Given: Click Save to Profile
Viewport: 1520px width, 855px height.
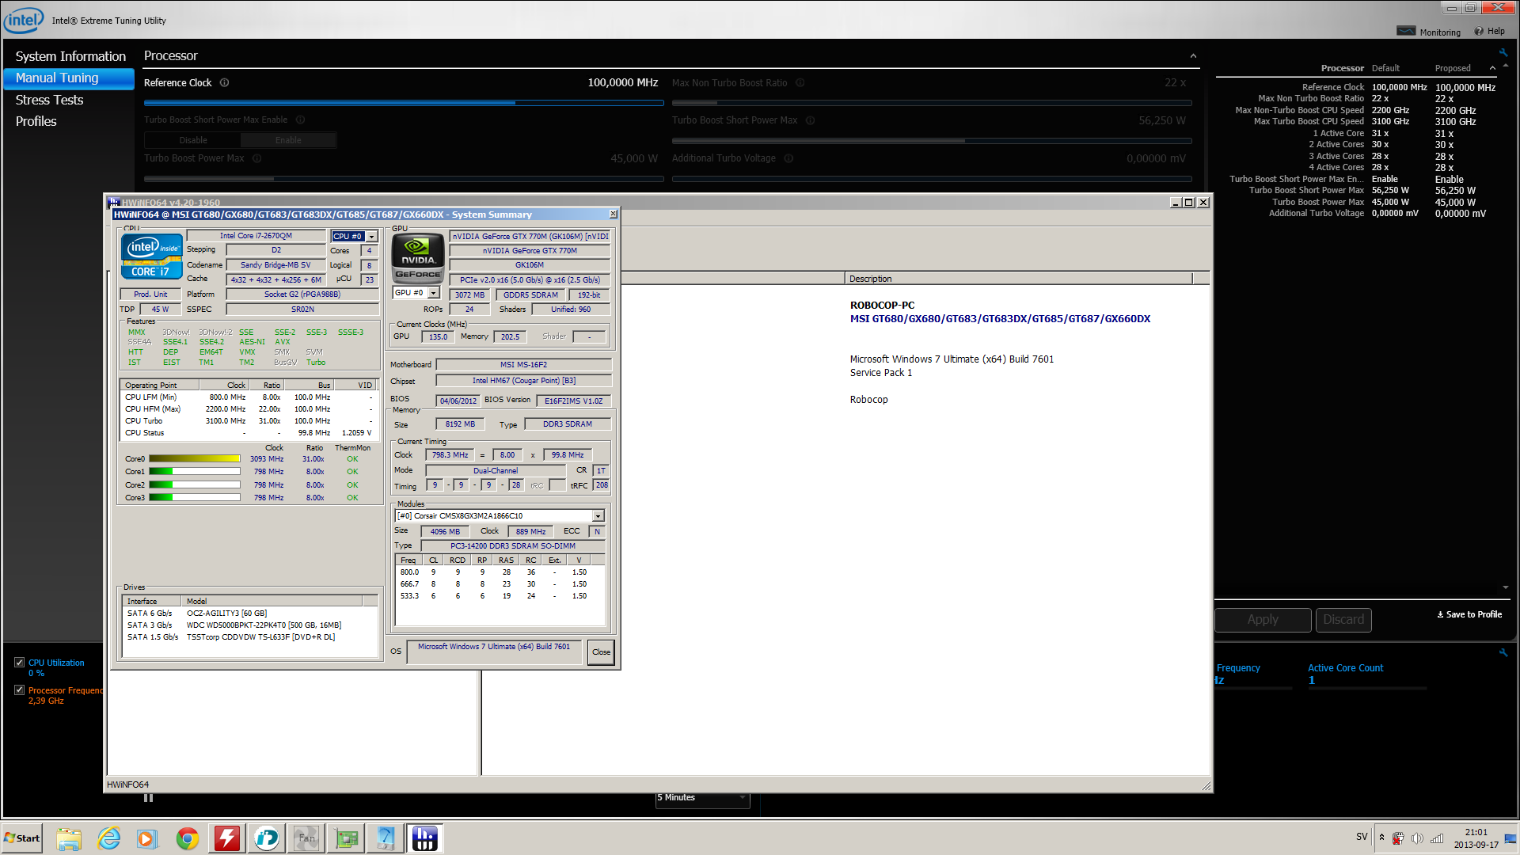Looking at the screenshot, I should 1469,614.
